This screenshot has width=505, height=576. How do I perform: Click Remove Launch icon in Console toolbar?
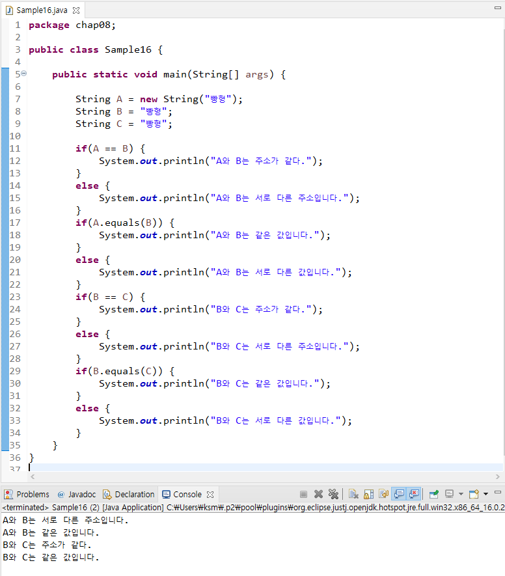tap(318, 494)
